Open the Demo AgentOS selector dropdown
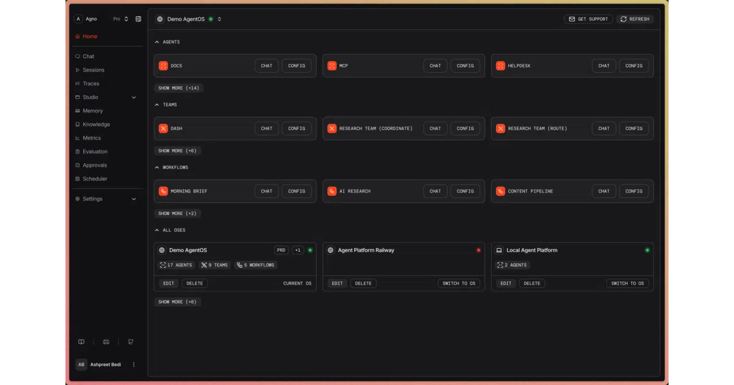734x385 pixels. pyautogui.click(x=189, y=19)
